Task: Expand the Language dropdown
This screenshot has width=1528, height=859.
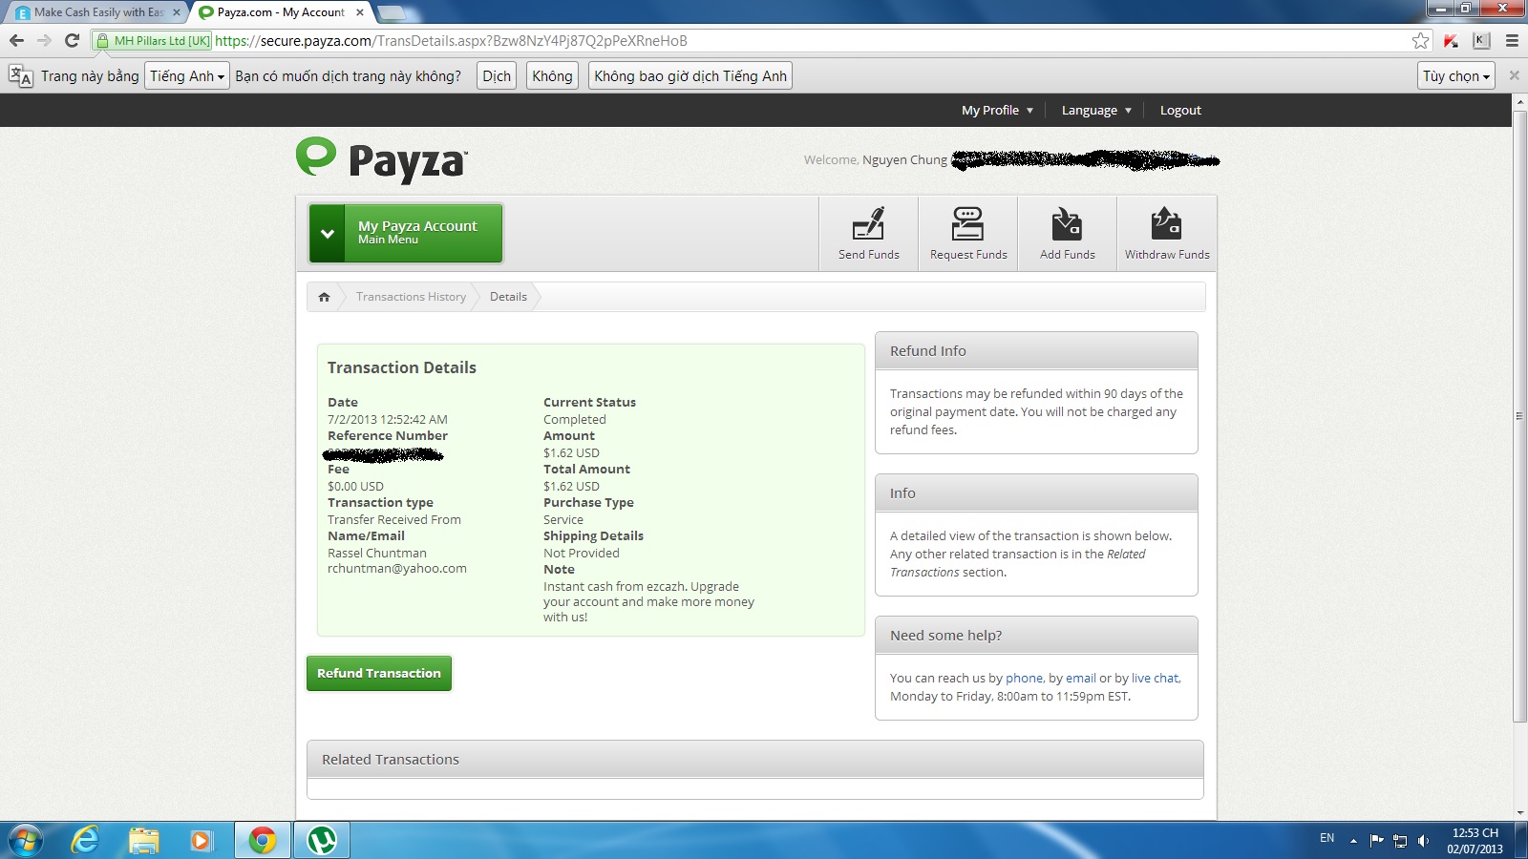Action: 1096,111
